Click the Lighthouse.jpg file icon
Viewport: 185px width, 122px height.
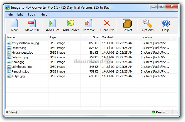9,67
